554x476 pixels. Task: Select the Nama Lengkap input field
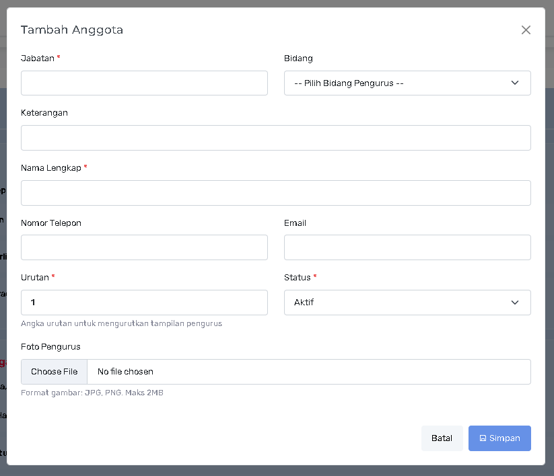(275, 193)
